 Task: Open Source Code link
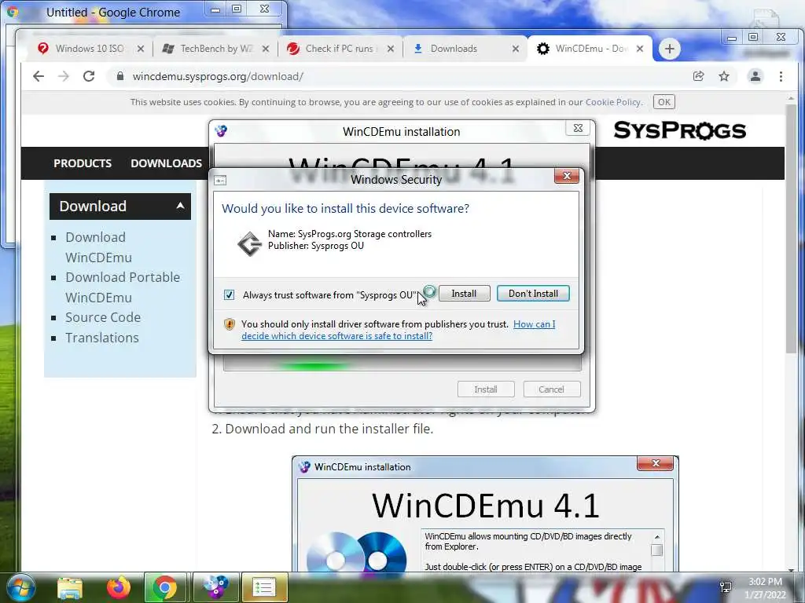[103, 317]
